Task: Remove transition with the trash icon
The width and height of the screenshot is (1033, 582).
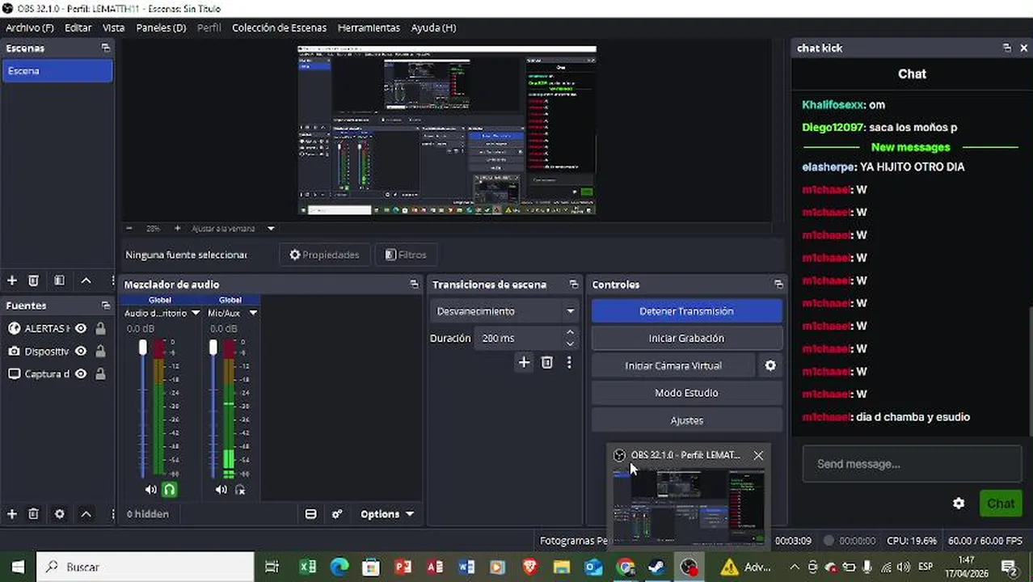Action: [547, 362]
